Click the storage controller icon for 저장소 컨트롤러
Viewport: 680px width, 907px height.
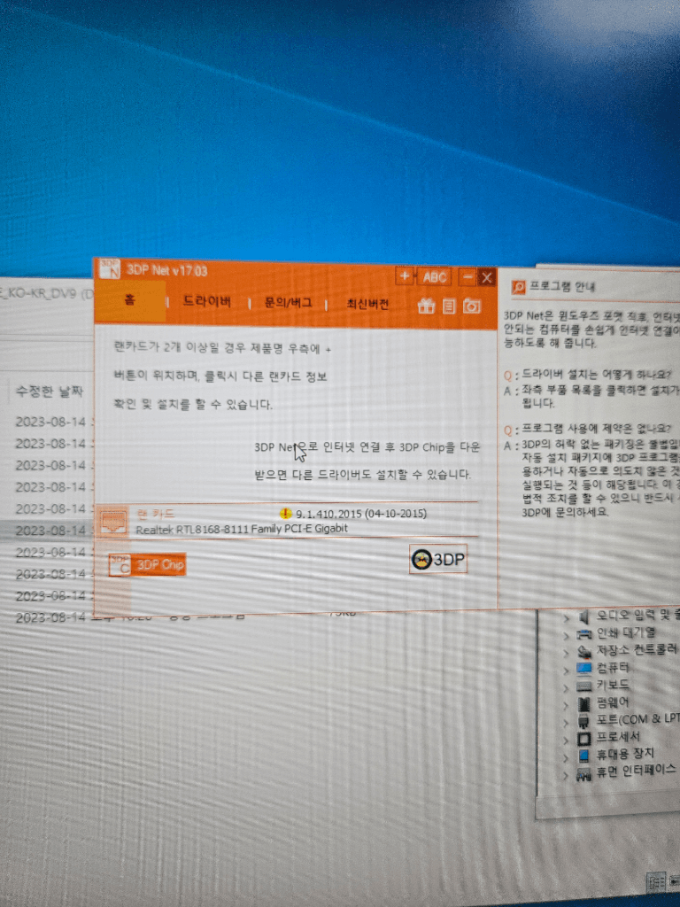click(x=584, y=651)
